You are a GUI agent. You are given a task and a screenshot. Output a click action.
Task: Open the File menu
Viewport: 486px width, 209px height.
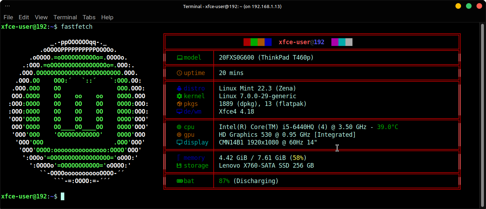pos(8,17)
